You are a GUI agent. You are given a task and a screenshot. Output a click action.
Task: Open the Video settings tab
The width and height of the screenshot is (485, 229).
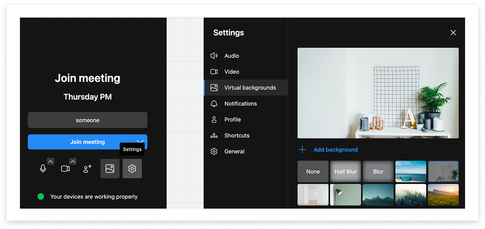pos(245,71)
